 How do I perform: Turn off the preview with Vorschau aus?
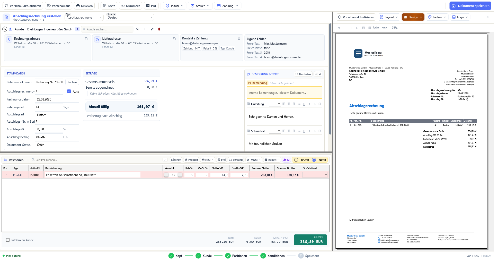[59, 6]
